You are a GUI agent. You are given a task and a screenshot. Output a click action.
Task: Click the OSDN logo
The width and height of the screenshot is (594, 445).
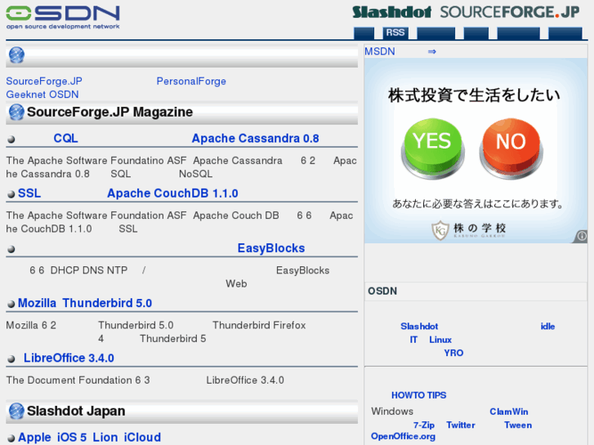tap(63, 17)
